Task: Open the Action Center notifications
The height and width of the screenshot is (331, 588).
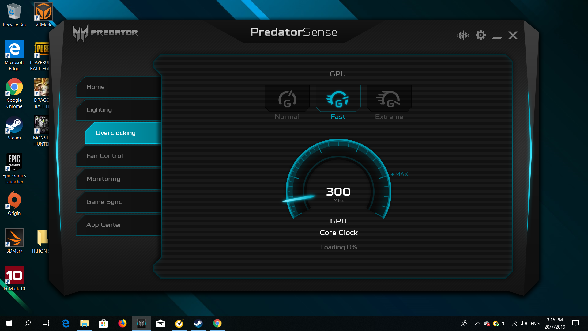Action: click(575, 323)
